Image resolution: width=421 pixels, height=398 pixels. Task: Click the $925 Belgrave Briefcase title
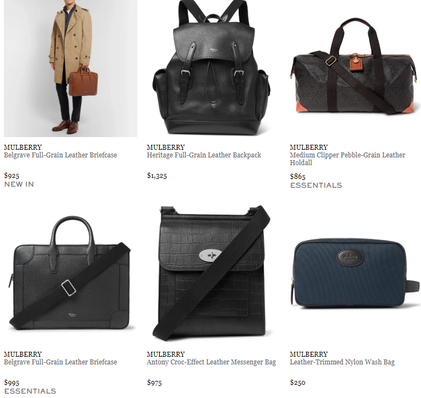[x=61, y=155]
